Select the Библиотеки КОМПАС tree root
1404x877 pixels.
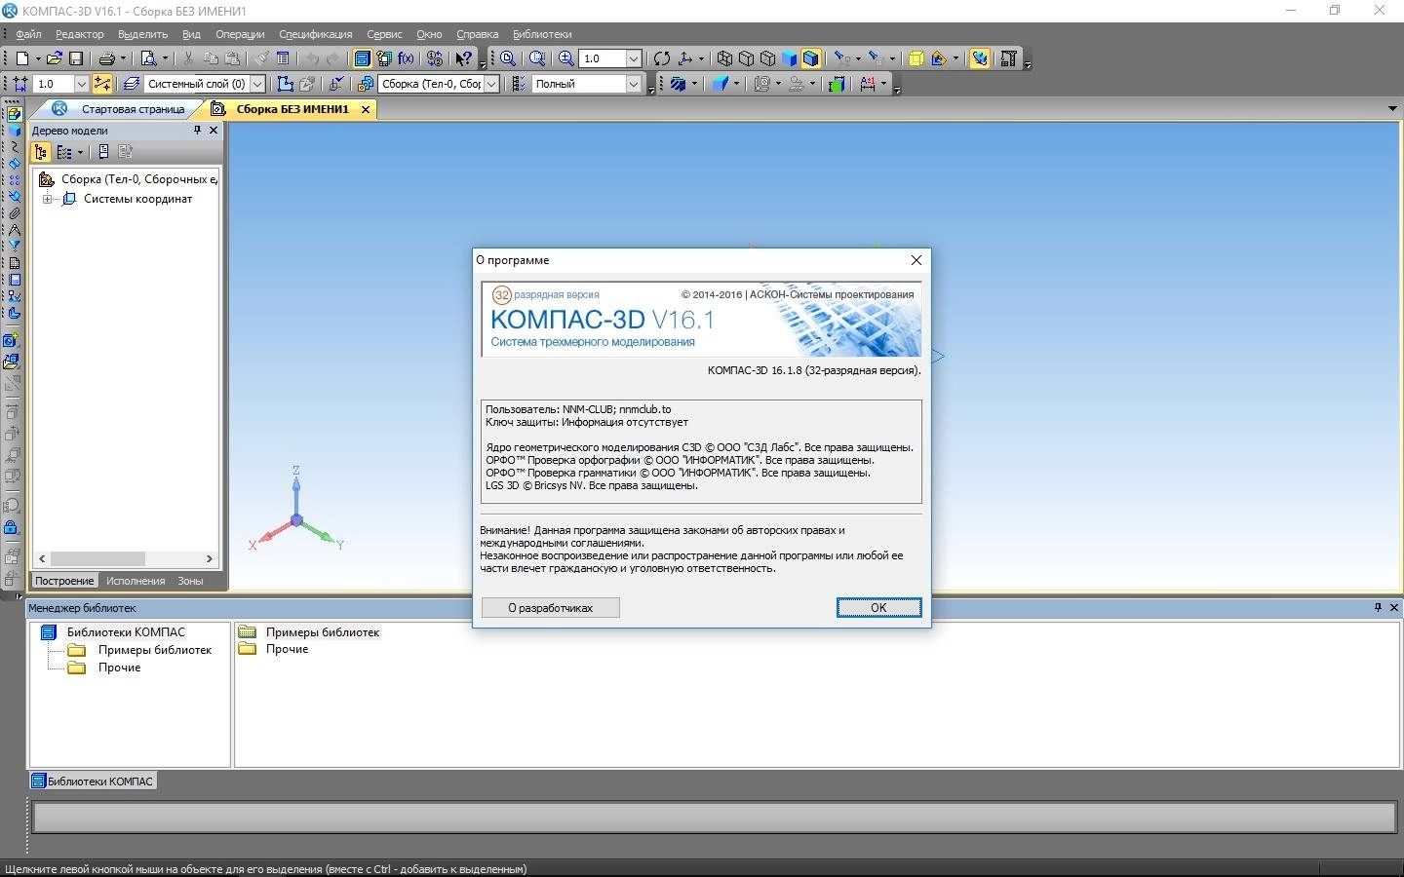pos(126,632)
